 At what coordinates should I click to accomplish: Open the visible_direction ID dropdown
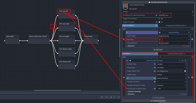pos(172,78)
